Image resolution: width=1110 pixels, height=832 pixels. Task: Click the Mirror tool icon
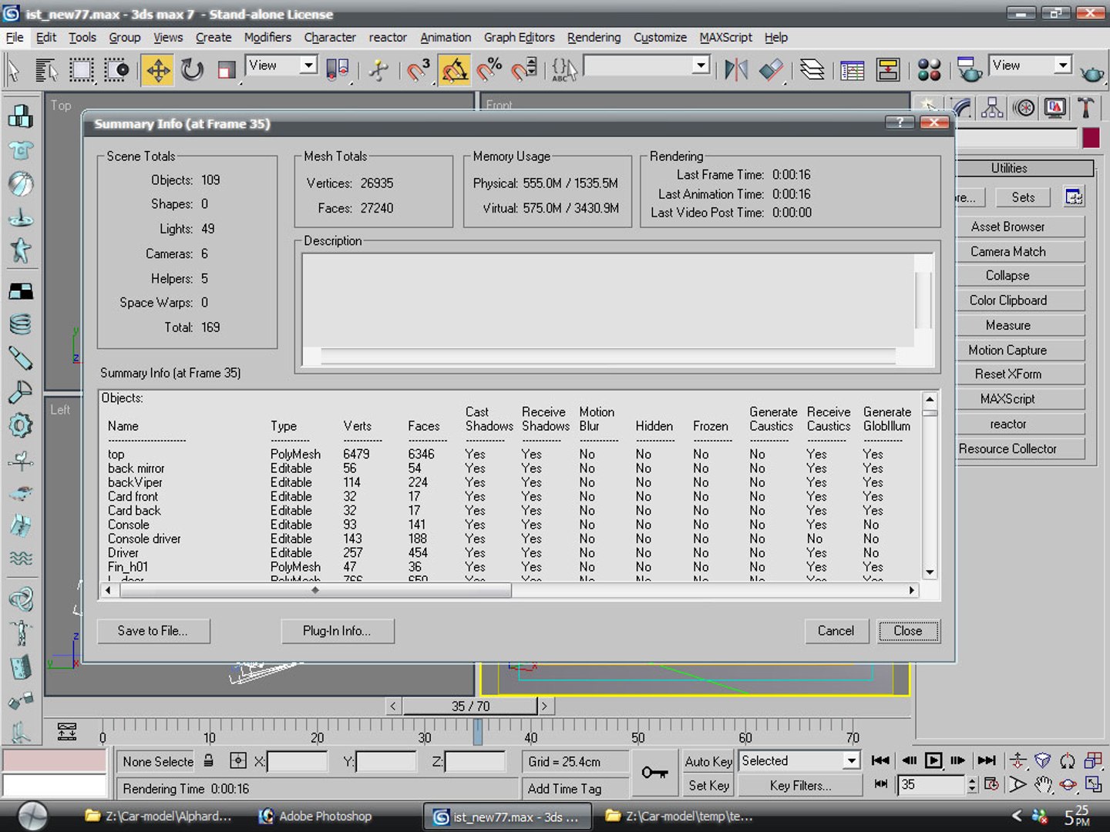coord(736,71)
